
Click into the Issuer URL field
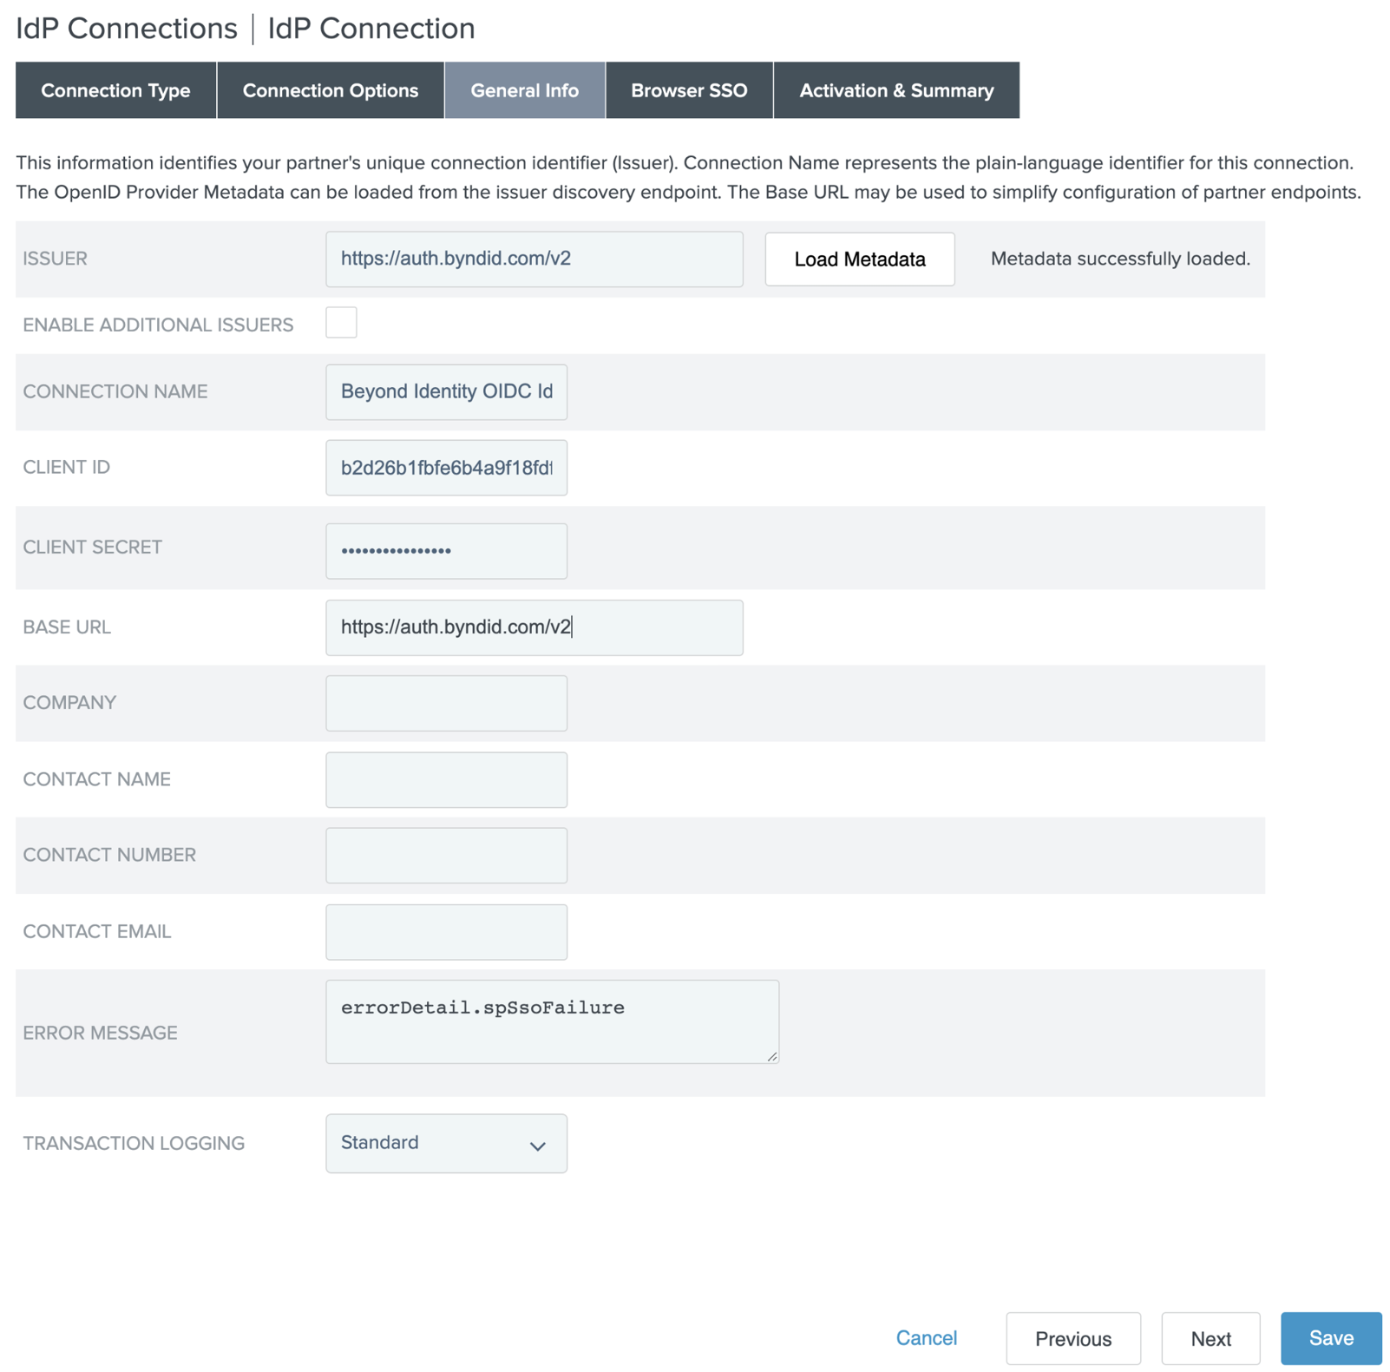pyautogui.click(x=534, y=259)
